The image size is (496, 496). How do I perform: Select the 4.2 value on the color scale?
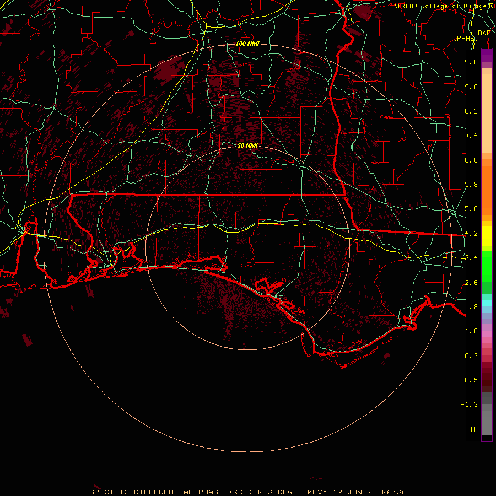(471, 234)
